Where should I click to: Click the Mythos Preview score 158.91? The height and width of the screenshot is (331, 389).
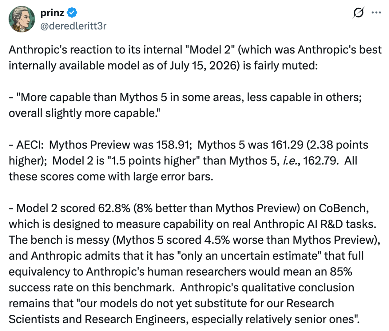174,145
